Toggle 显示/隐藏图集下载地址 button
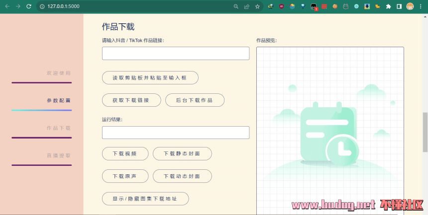The image size is (428, 215). pyautogui.click(x=145, y=199)
